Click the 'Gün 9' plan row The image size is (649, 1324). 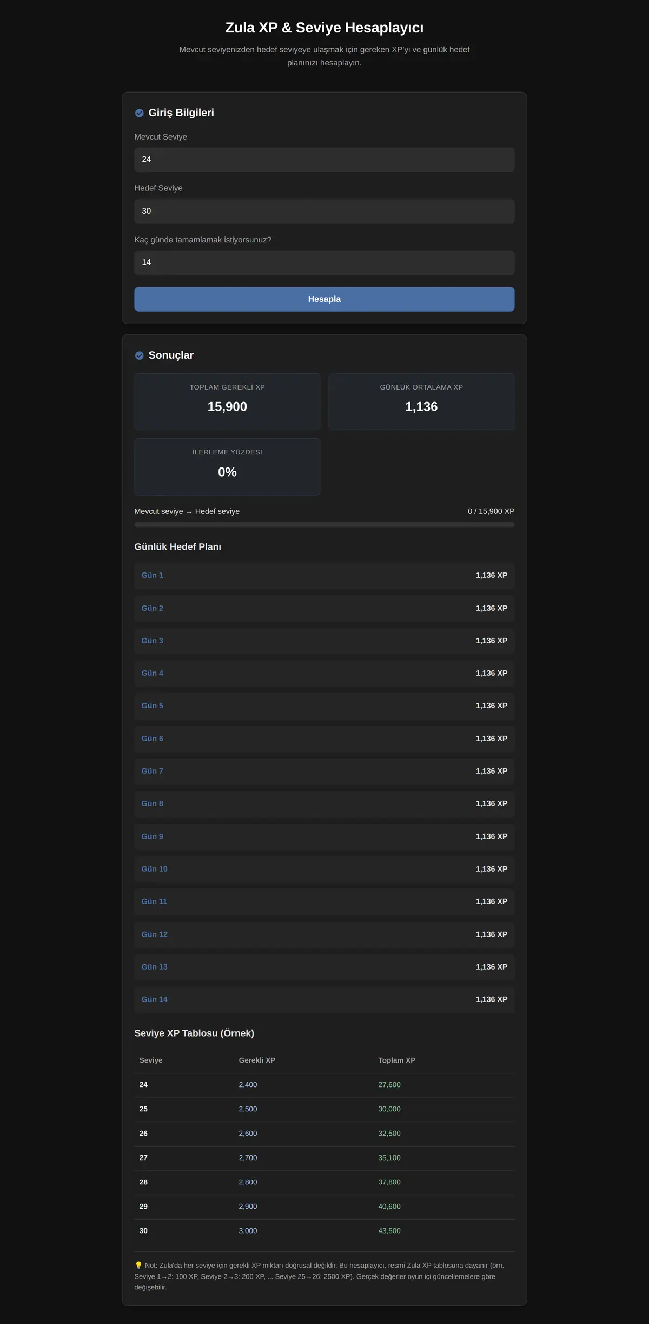pos(325,836)
